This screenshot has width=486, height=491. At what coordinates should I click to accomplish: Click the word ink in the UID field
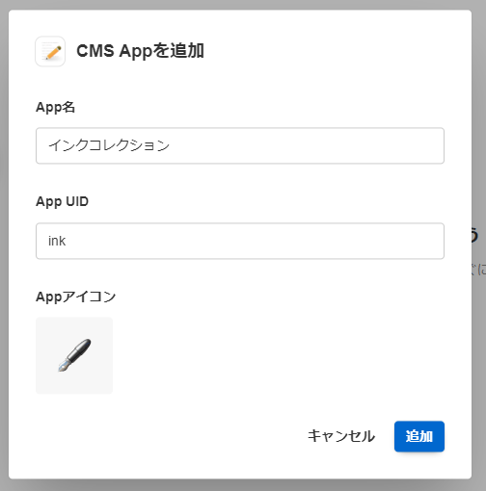coord(57,241)
